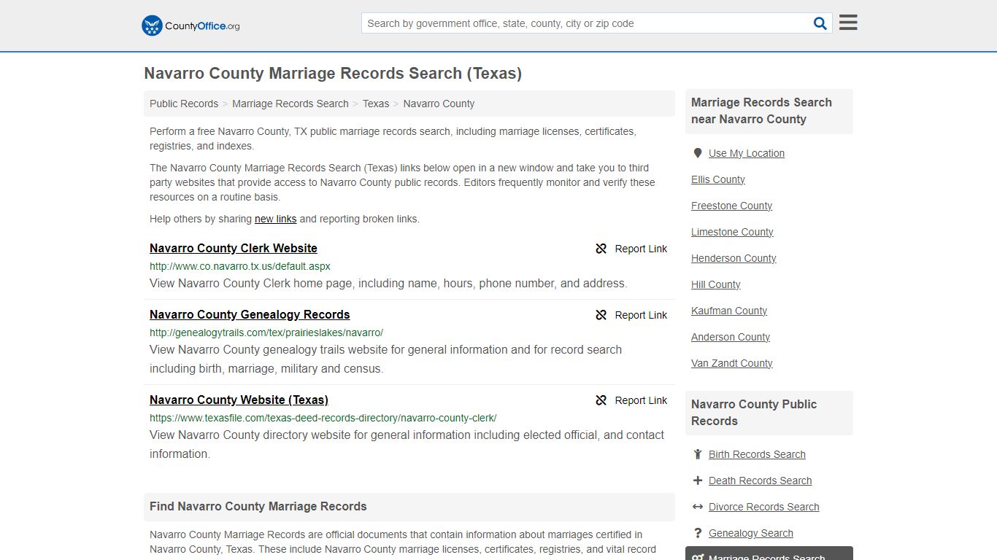The width and height of the screenshot is (997, 560).
Task: Select the highlighted Marriage Records Search item
Action: (769, 554)
